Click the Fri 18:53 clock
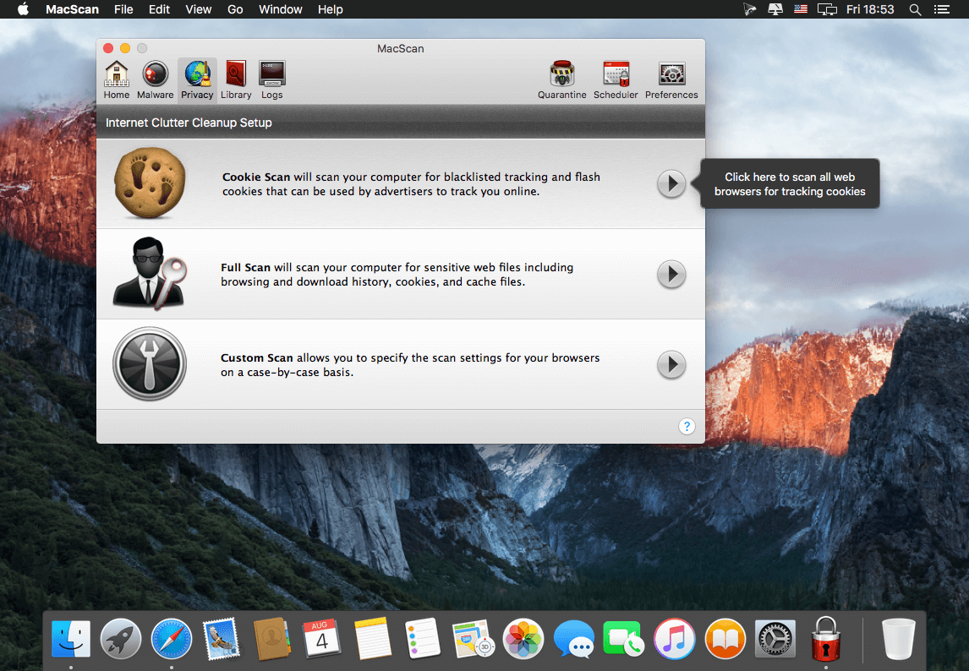The image size is (969, 671). point(870,9)
